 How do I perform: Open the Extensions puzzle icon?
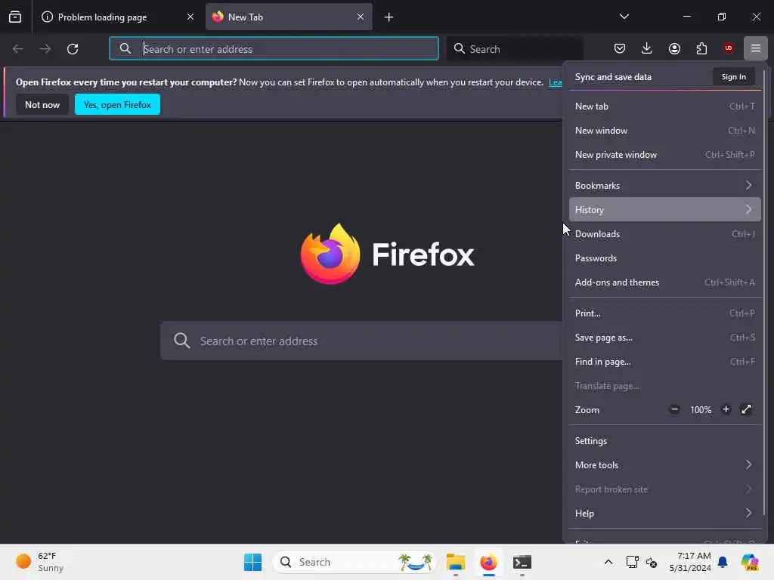point(701,48)
